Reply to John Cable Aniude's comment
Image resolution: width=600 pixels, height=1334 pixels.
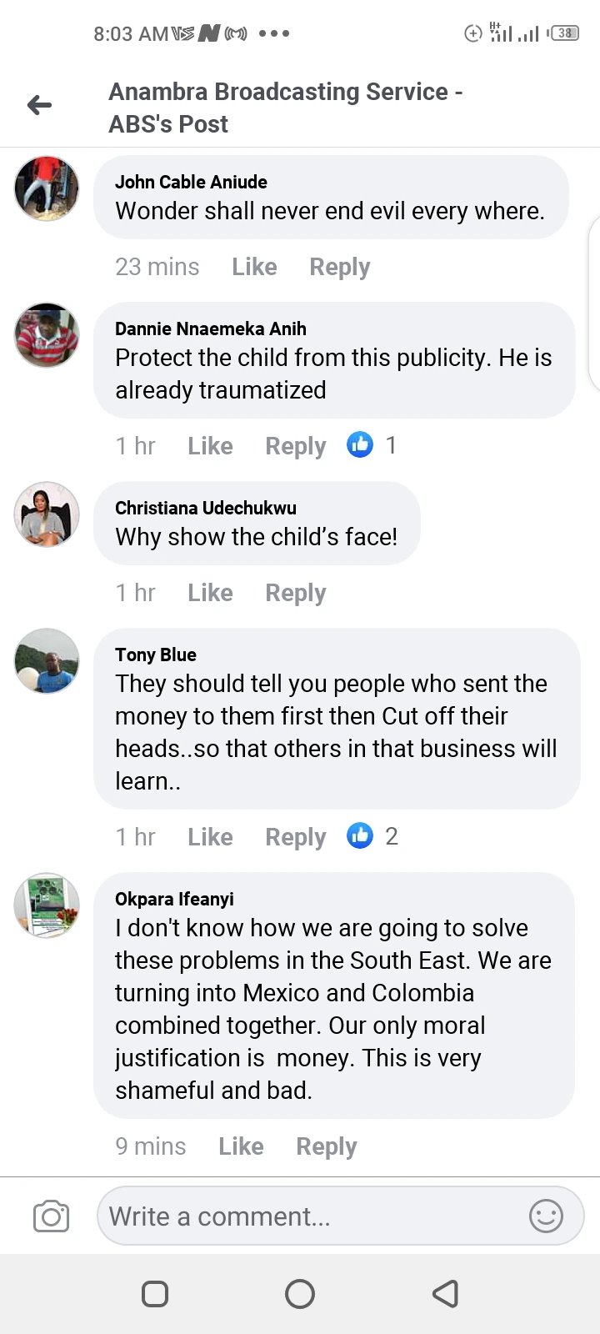click(x=339, y=267)
